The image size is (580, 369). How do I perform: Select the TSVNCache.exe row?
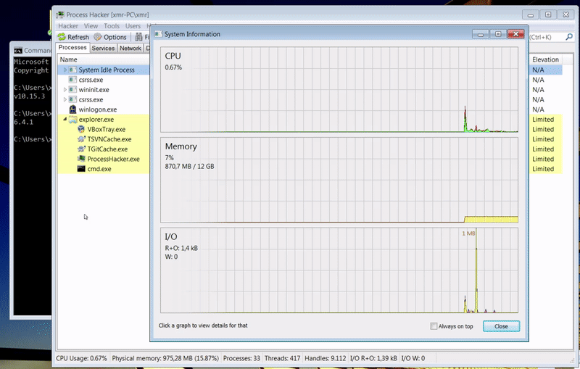tap(104, 139)
